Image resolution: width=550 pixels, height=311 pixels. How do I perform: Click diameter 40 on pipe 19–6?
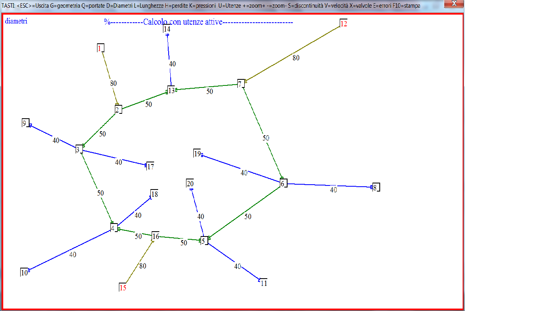coord(244,173)
